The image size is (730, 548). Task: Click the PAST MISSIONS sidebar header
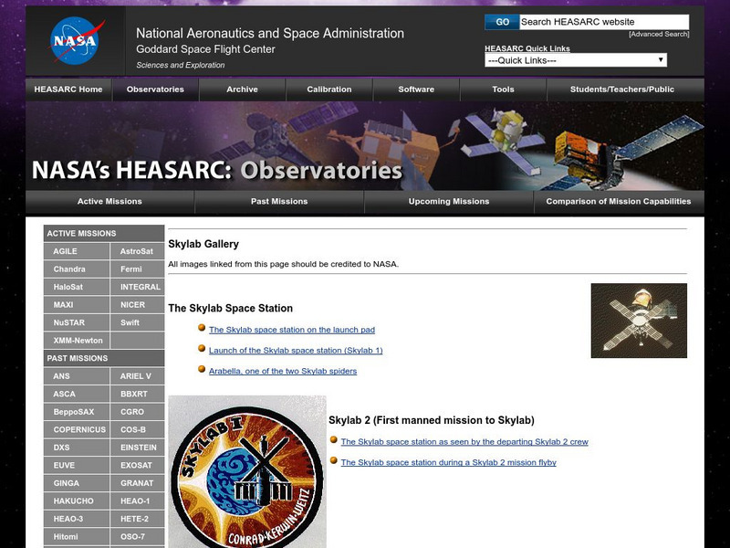coord(104,358)
